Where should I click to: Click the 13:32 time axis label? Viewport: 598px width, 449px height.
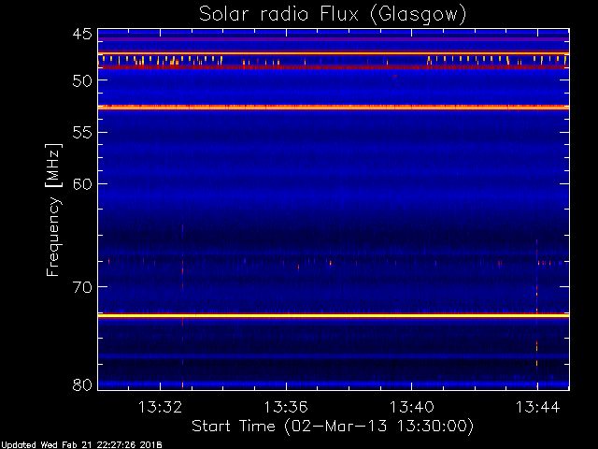pyautogui.click(x=160, y=407)
